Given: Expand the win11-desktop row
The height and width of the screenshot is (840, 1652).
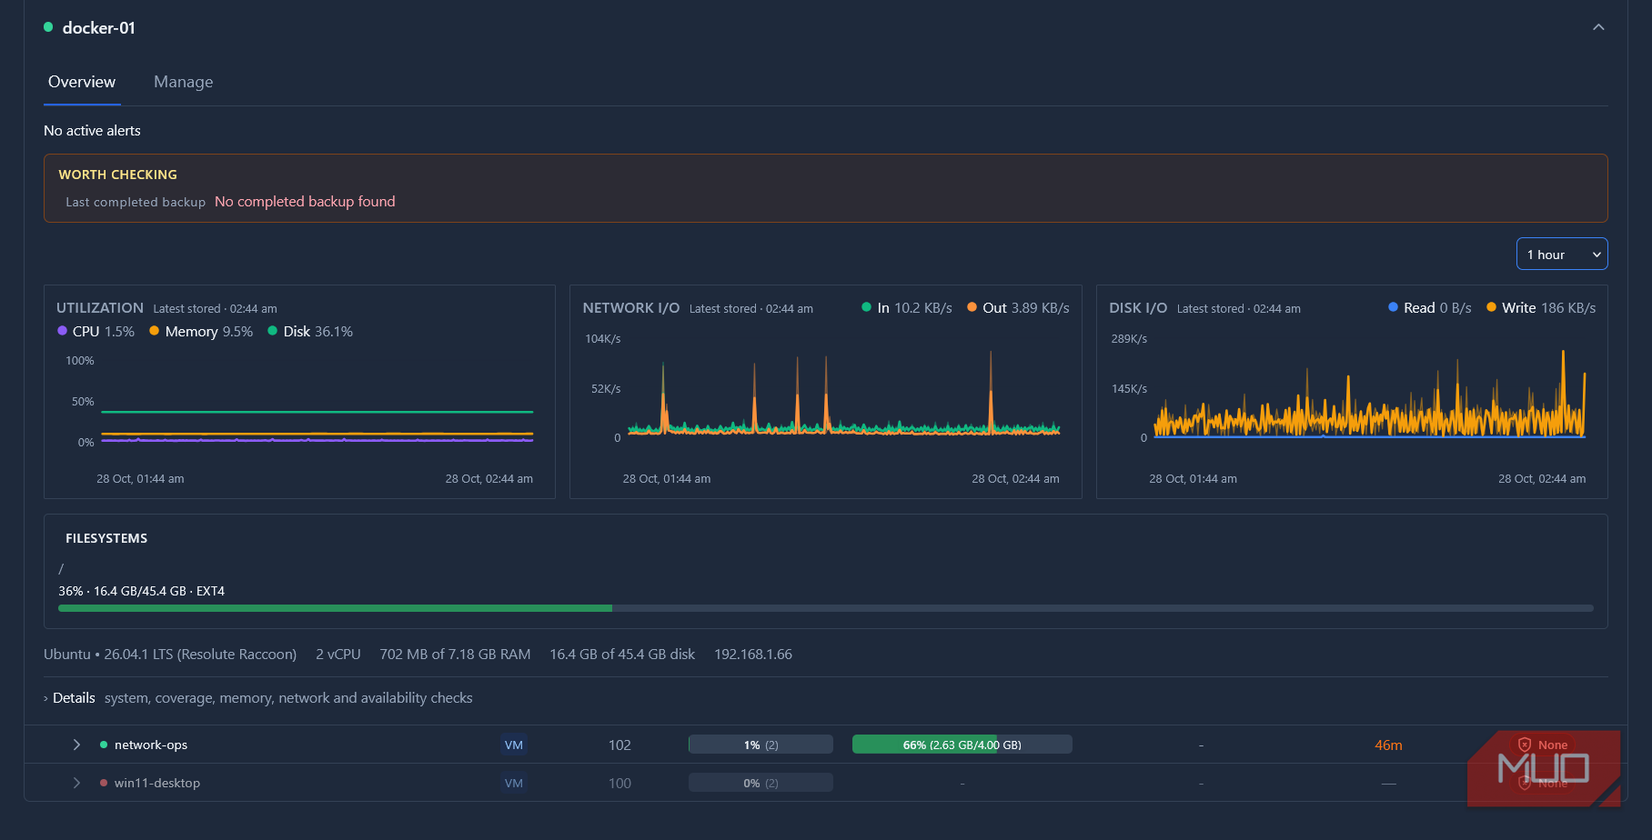Looking at the screenshot, I should coord(76,783).
